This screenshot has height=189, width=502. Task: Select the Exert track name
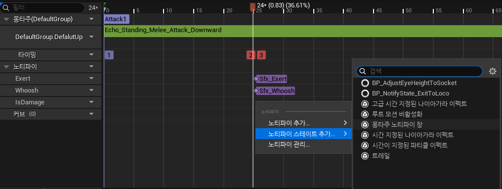pos(23,79)
